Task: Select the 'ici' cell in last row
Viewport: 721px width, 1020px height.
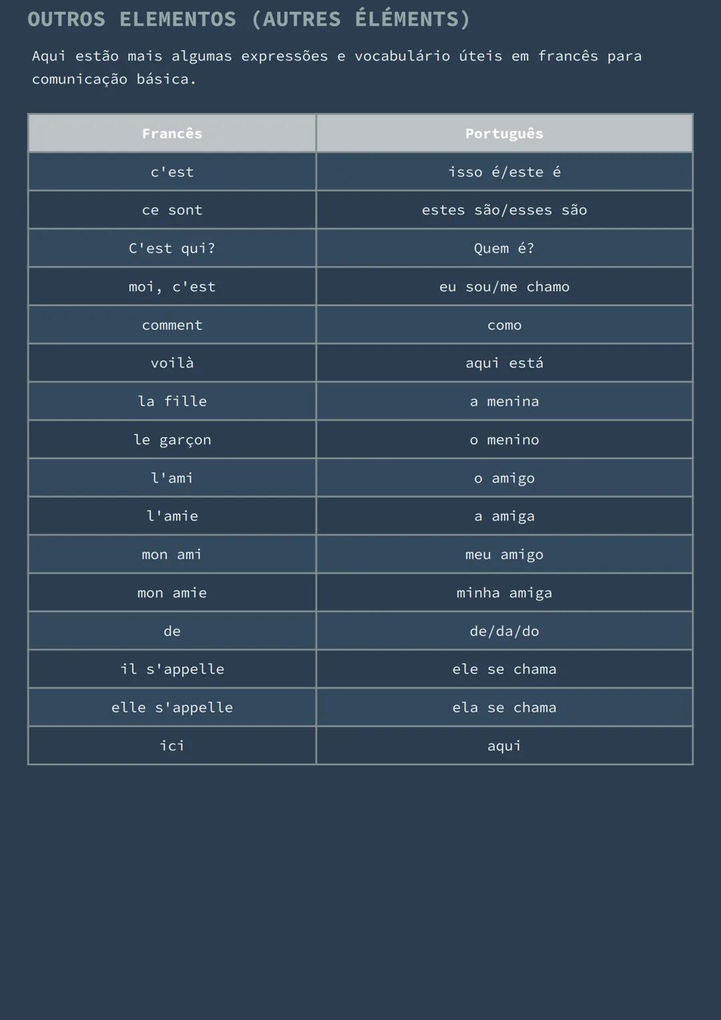Action: 172,746
